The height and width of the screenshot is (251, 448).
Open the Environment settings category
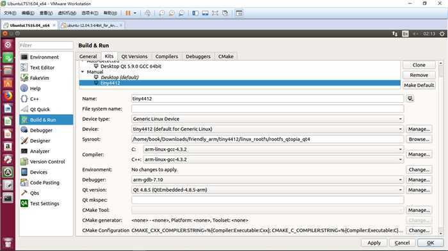coord(46,57)
